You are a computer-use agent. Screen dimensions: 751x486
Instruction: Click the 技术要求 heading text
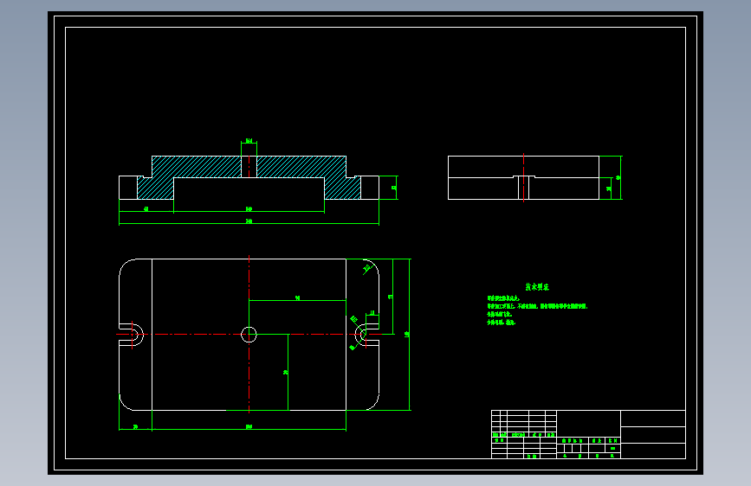click(x=537, y=287)
